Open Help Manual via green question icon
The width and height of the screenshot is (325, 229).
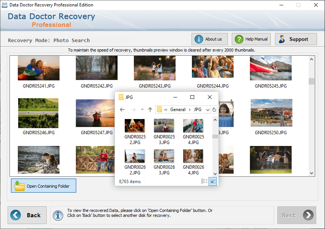tap(239, 39)
